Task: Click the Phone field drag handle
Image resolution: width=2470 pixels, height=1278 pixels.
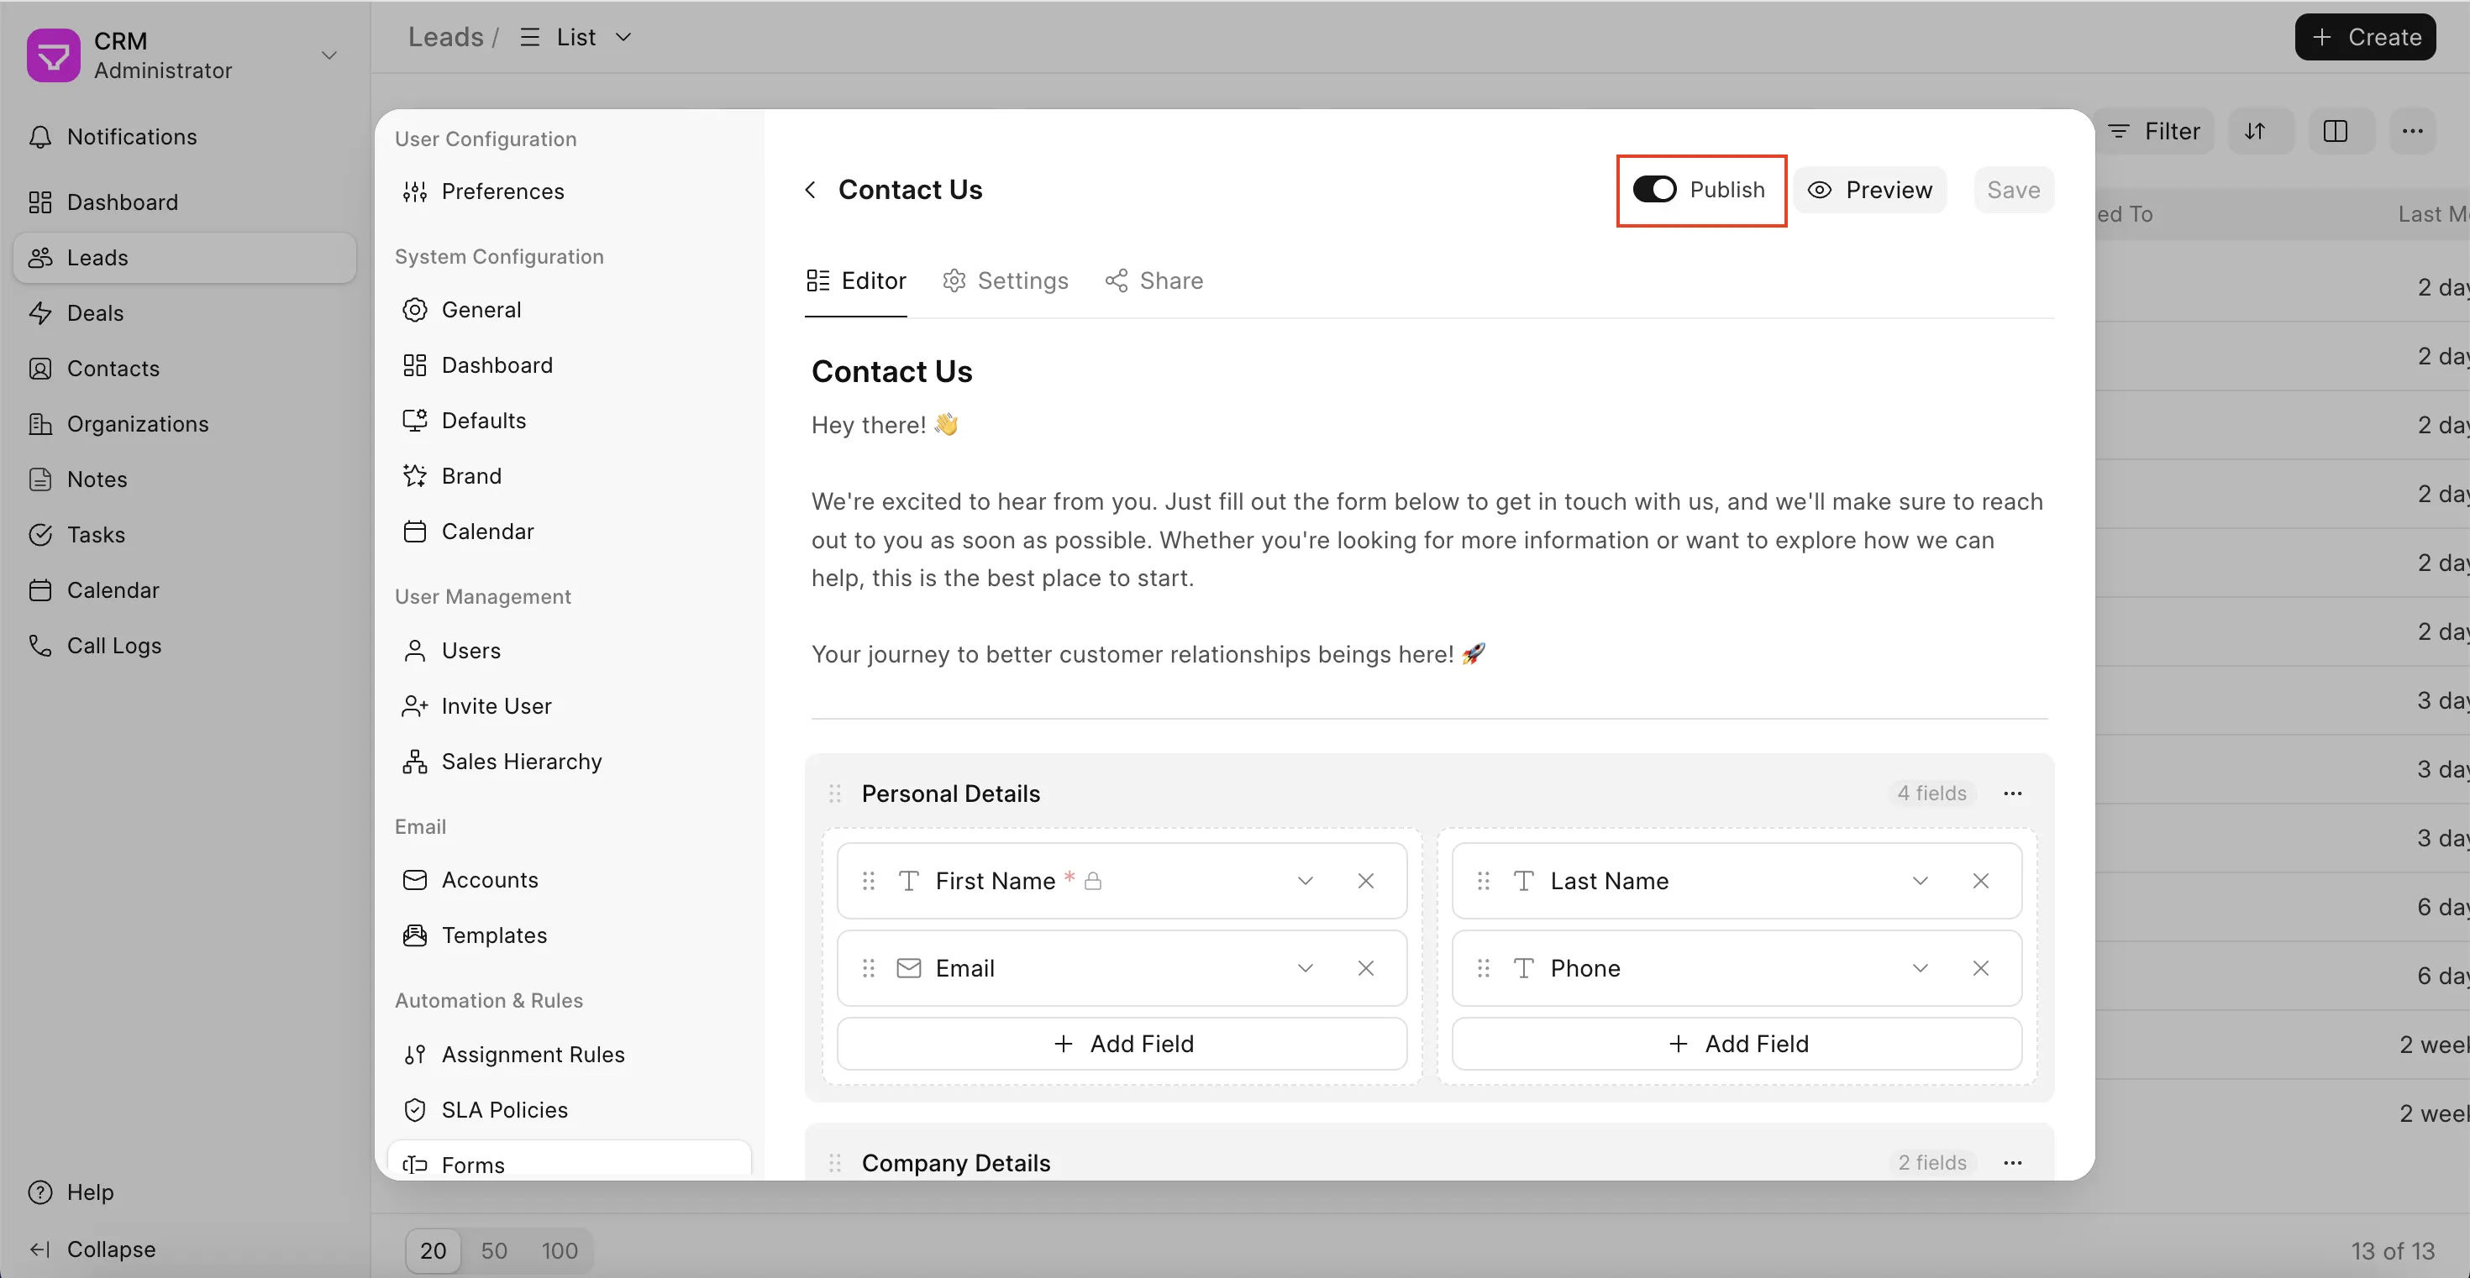Action: (1484, 967)
